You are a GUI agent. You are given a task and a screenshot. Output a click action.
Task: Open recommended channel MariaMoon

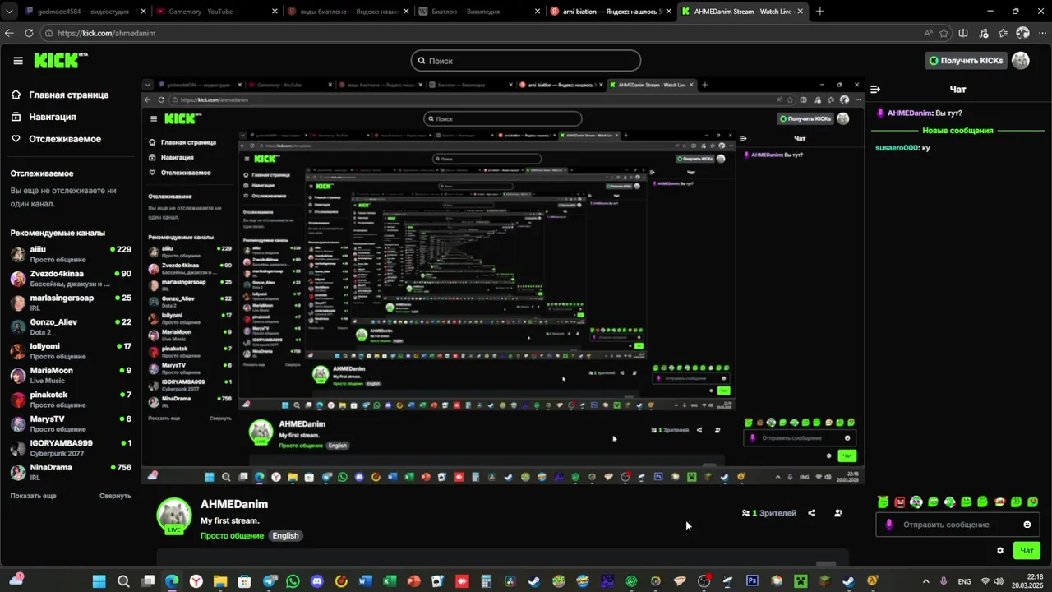[x=71, y=375]
